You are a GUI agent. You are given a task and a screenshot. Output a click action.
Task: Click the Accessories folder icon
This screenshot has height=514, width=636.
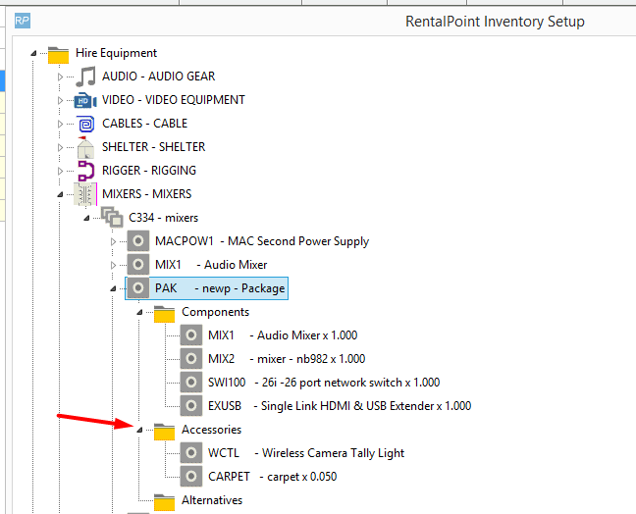pos(164,431)
